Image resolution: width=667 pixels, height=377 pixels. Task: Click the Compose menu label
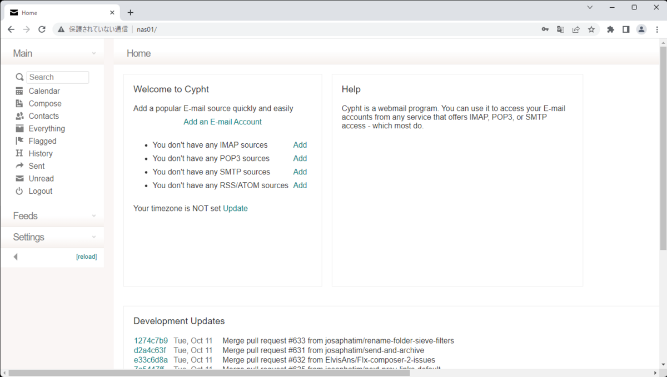pyautogui.click(x=45, y=103)
